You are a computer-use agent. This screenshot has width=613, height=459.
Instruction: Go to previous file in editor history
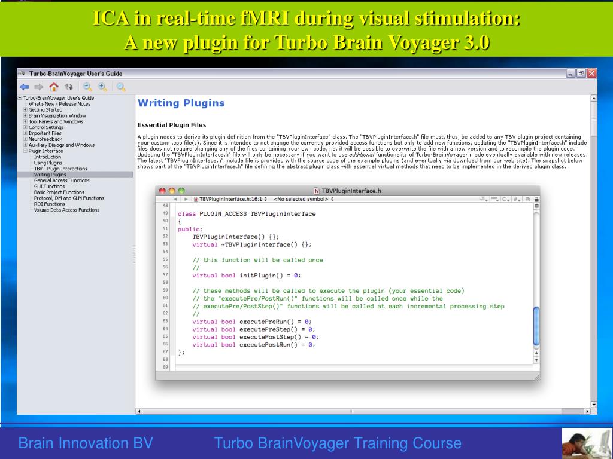[175, 199]
